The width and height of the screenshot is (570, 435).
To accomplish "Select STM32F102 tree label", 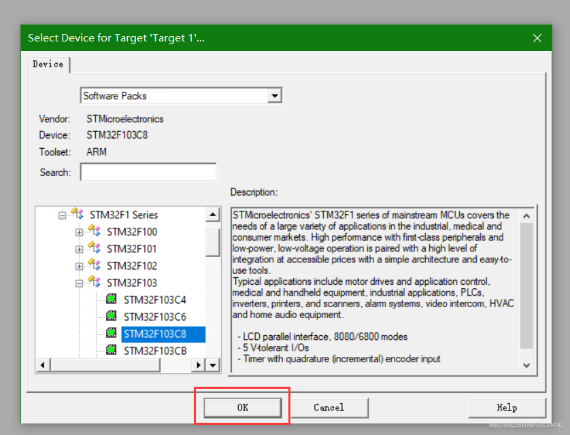I will (132, 266).
